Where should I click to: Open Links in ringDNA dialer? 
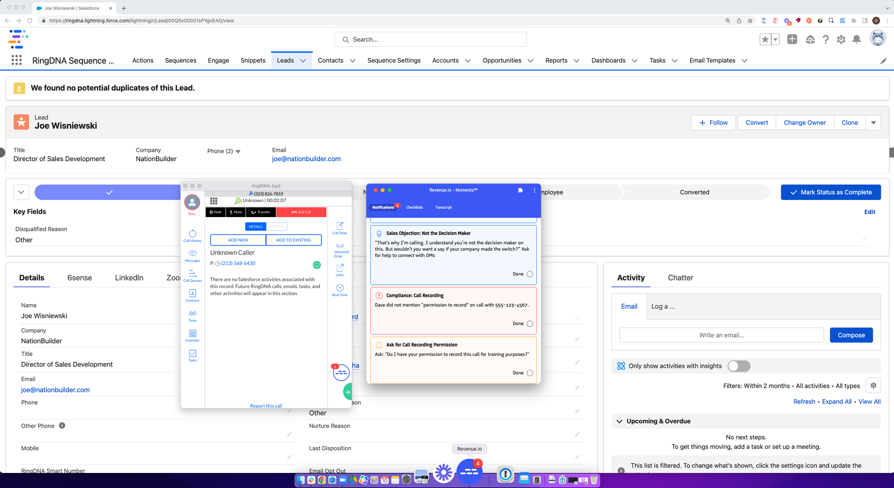point(339,270)
